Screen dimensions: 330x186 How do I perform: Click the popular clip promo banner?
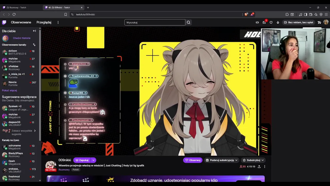pyautogui.click(x=156, y=179)
